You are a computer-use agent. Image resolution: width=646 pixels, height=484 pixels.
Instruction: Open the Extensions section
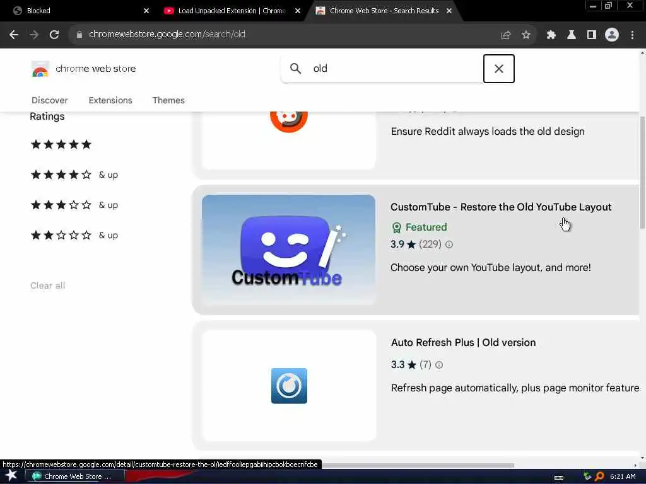tap(110, 100)
